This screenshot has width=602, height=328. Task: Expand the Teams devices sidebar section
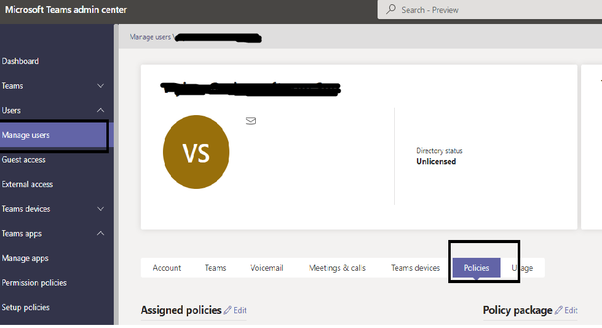(x=101, y=209)
